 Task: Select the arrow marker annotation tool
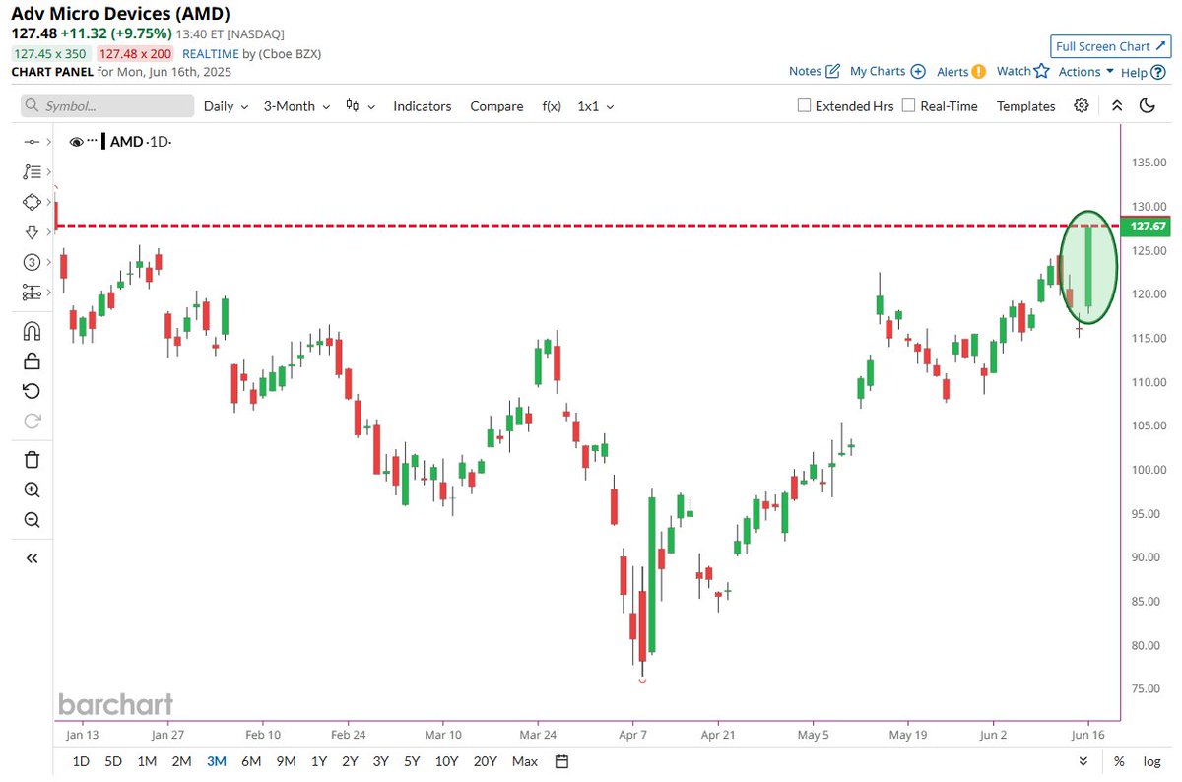(x=31, y=231)
